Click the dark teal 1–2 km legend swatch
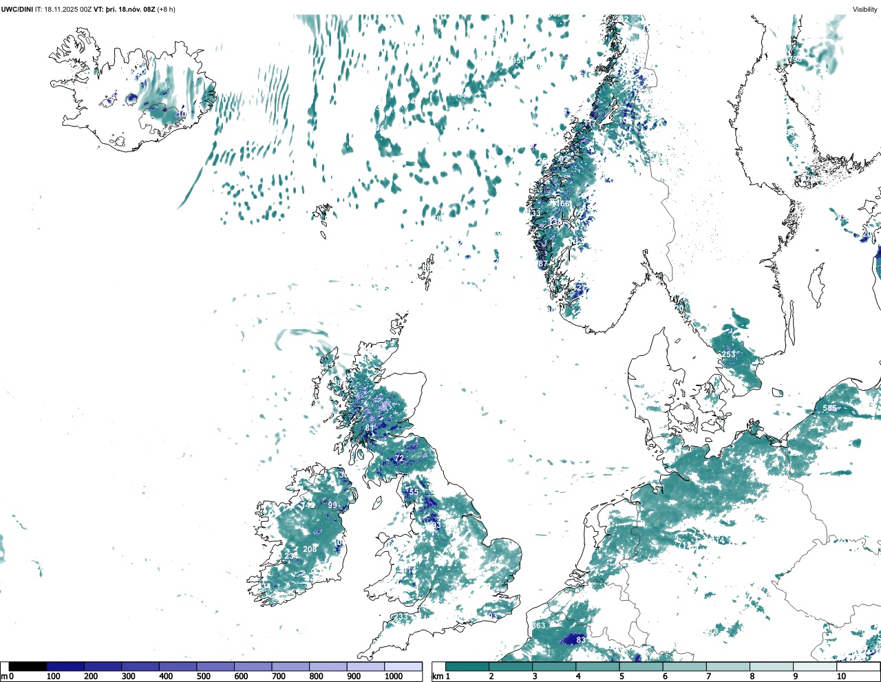This screenshot has height=682, width=881. [467, 667]
